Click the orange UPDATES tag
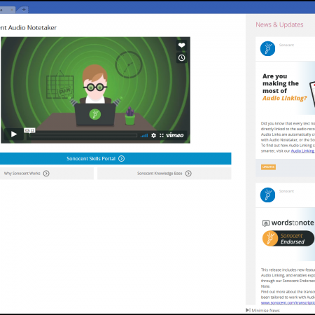 tap(268, 167)
